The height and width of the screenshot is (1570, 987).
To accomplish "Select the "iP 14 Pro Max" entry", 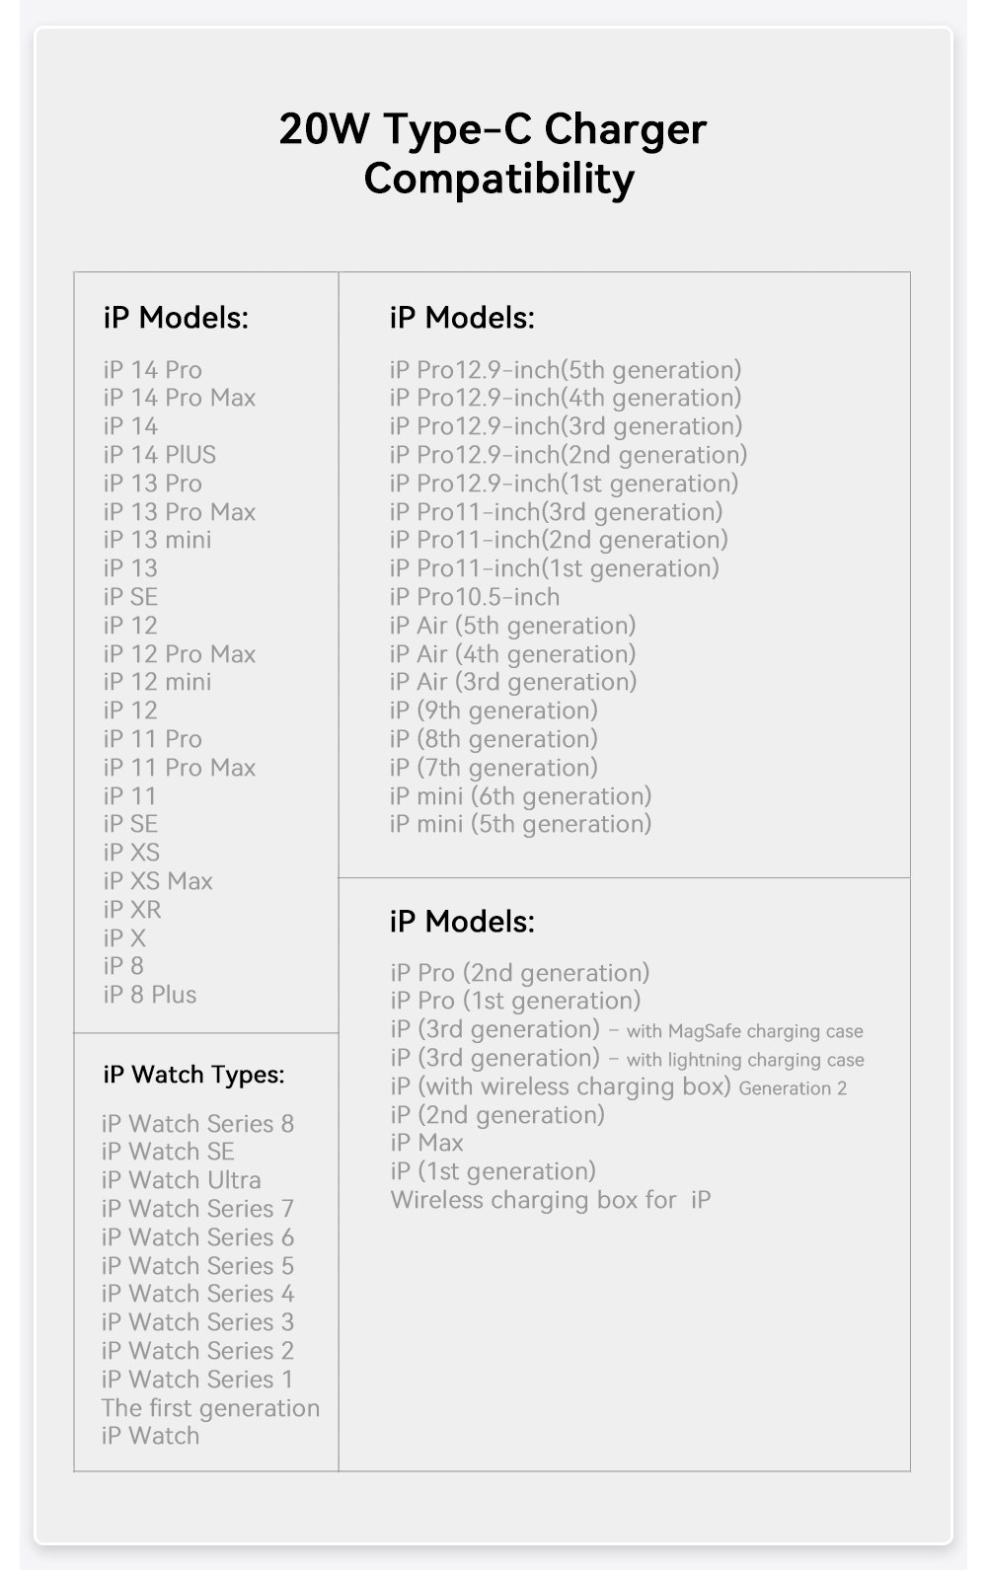I will (x=179, y=398).
